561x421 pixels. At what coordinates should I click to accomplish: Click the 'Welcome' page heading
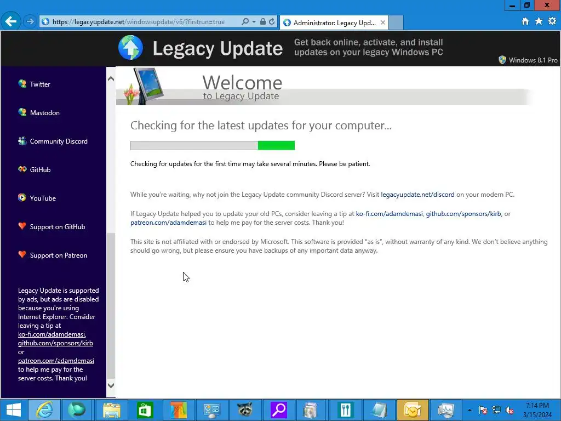point(242,83)
